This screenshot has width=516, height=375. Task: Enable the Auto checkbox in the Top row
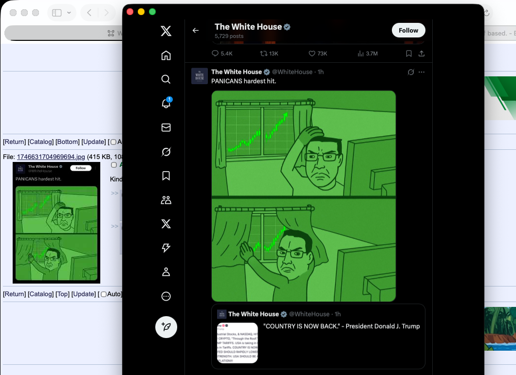tap(103, 294)
